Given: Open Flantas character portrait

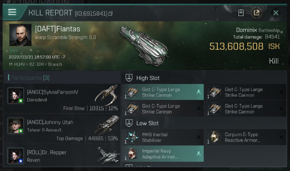Looking at the screenshot, I should [x=20, y=36].
